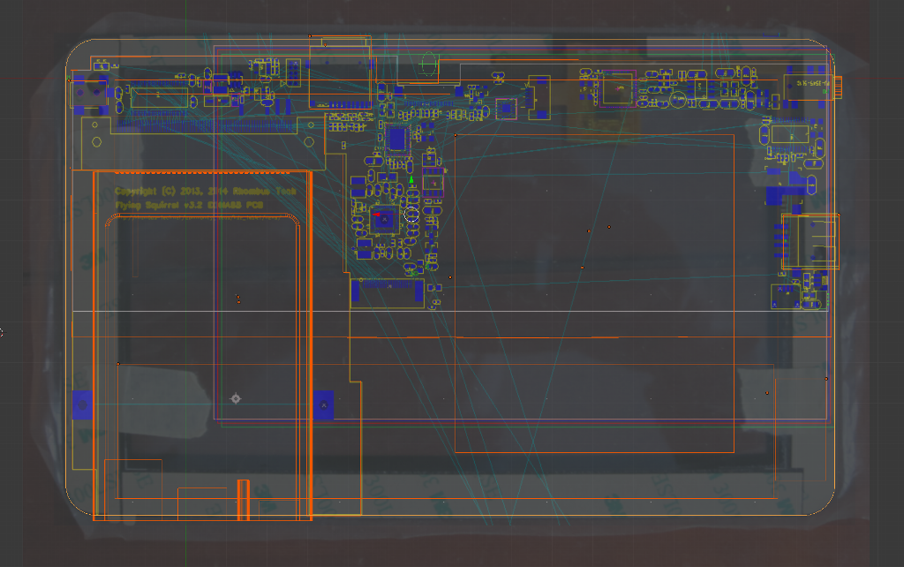Select the blue mounting pad on the board's left edge
This screenshot has width=904, height=567.
click(82, 404)
